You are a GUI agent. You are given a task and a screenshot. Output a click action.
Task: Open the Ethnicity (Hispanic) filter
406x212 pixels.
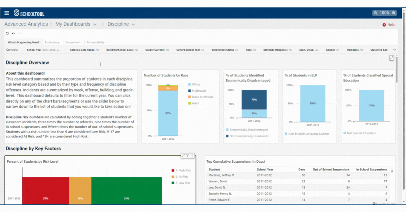point(277,50)
